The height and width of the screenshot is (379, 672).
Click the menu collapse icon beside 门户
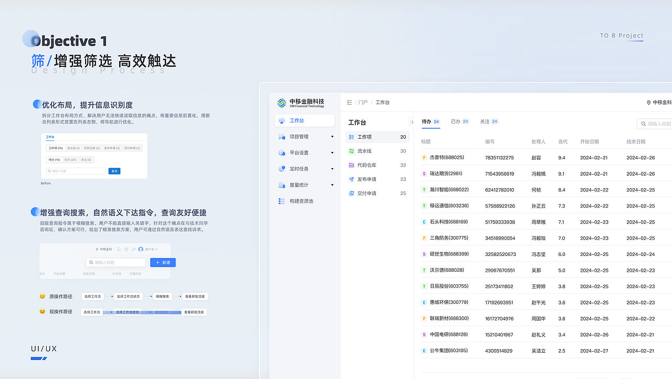click(350, 103)
